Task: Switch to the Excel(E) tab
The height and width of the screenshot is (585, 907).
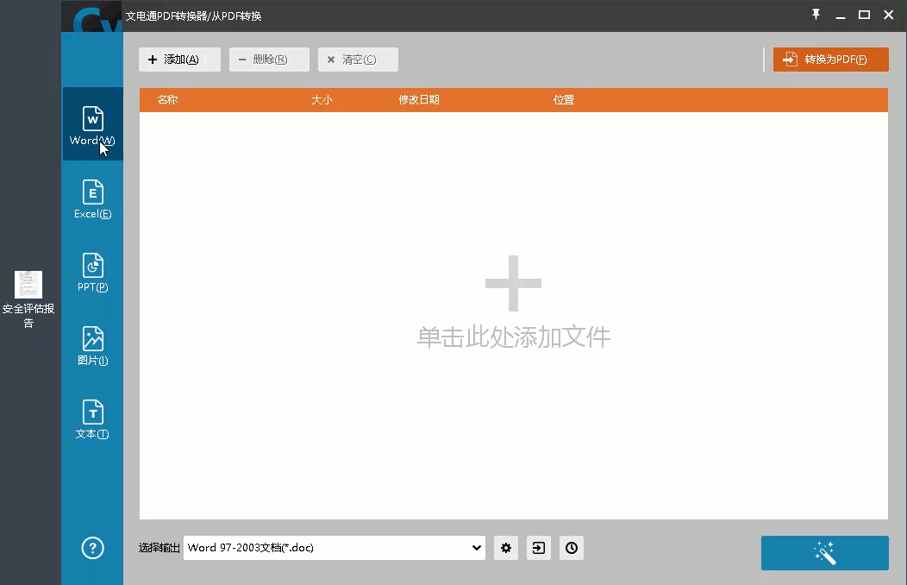Action: point(92,198)
